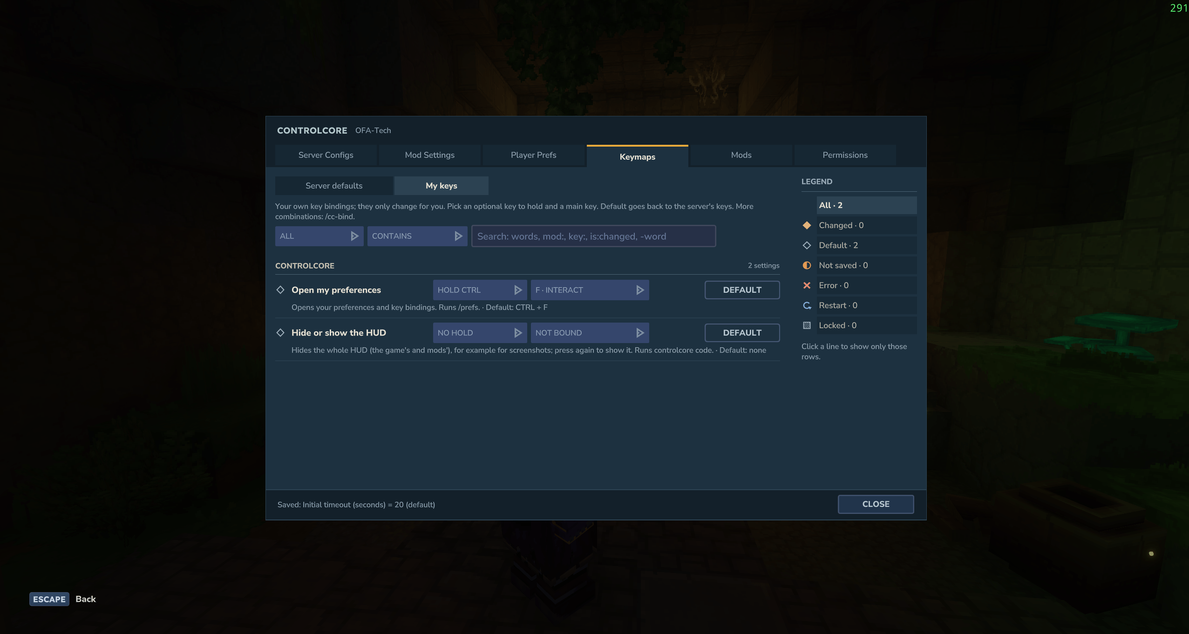This screenshot has width=1189, height=634.
Task: Filter legend by All · 2
Action: [x=867, y=205]
